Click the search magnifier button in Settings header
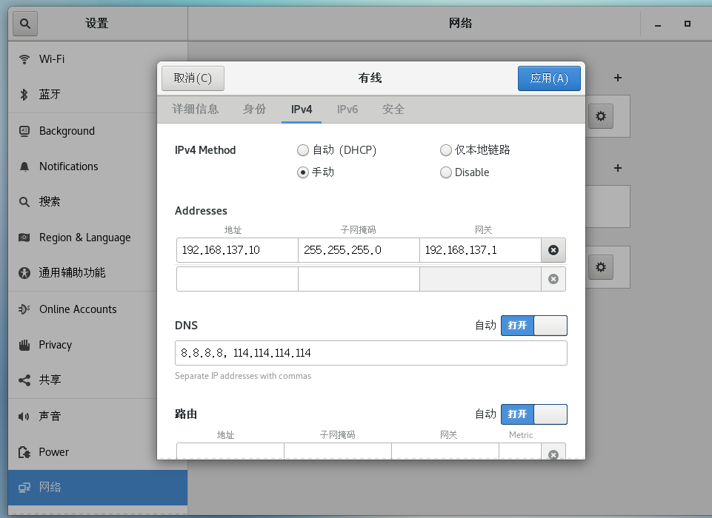 [x=25, y=24]
